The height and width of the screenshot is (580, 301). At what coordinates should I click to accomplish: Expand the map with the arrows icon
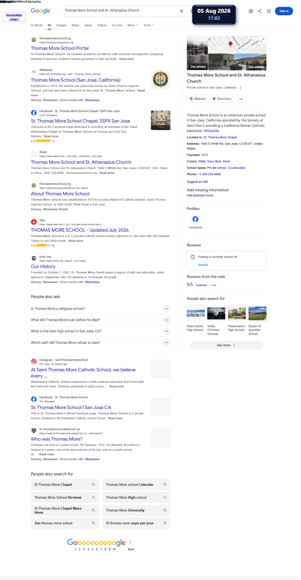262,40
